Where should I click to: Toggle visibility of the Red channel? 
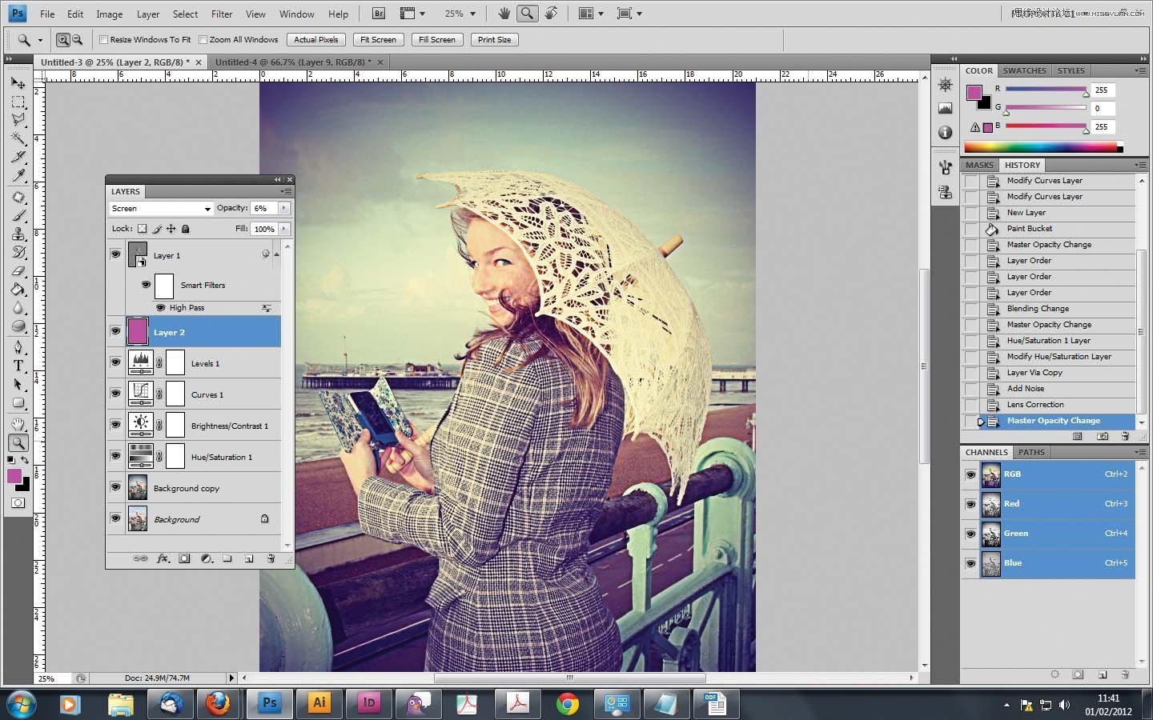click(x=970, y=504)
